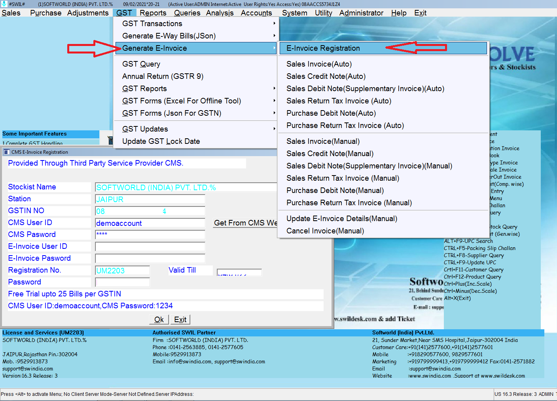The width and height of the screenshot is (557, 401).
Task: Click the CMS Pasword field
Action: click(150, 235)
